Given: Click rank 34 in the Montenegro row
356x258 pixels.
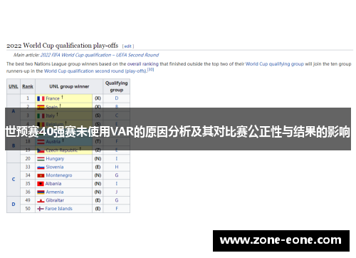Looking at the screenshot, I should click(x=28, y=175).
